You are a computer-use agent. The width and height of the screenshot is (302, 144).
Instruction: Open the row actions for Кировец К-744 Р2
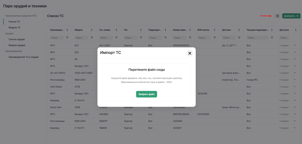click(x=295, y=128)
